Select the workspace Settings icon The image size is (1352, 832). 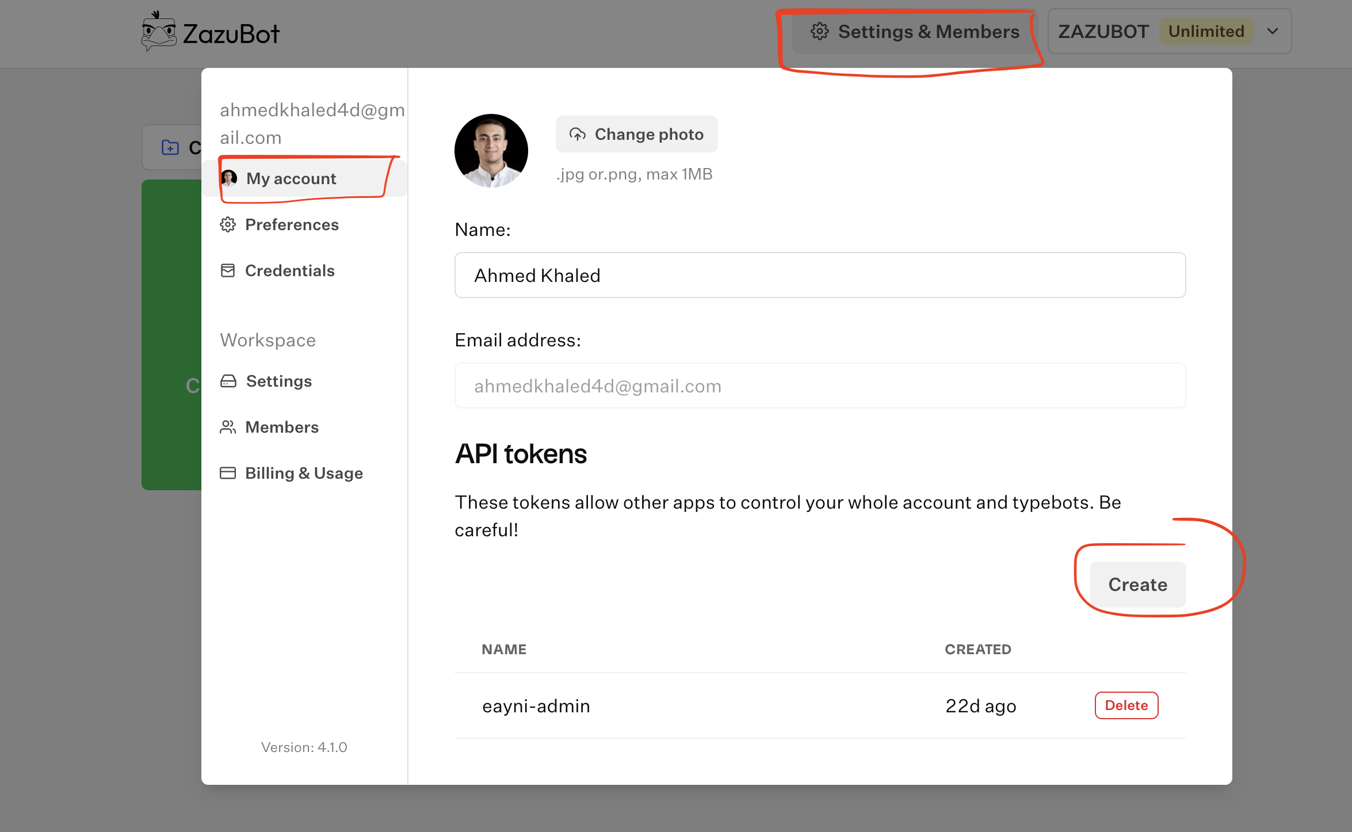tap(228, 380)
